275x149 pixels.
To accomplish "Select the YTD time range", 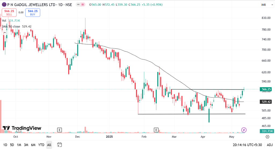I will point(41,145).
